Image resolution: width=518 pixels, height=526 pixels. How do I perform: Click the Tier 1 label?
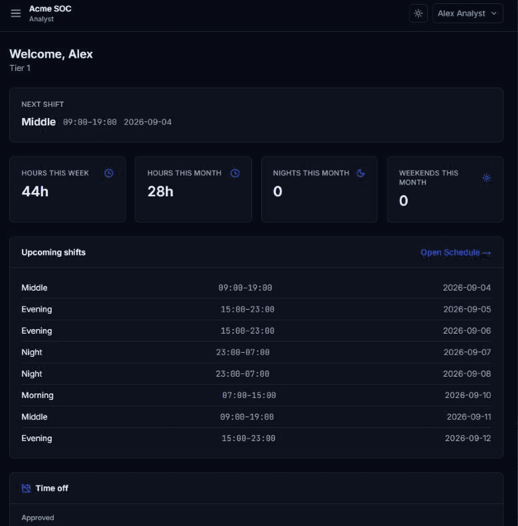(20, 68)
